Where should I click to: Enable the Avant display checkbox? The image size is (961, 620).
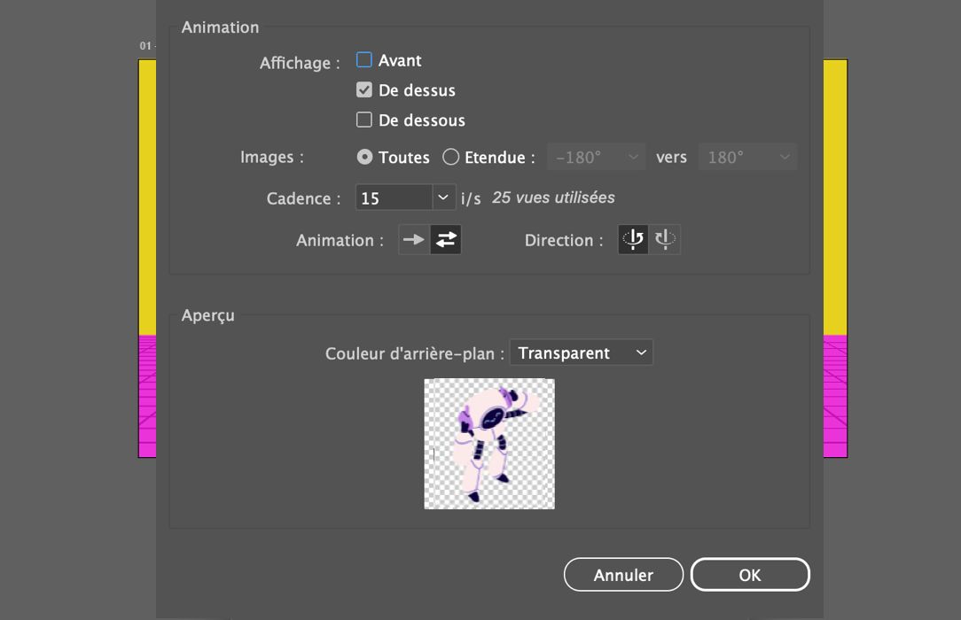(x=363, y=59)
